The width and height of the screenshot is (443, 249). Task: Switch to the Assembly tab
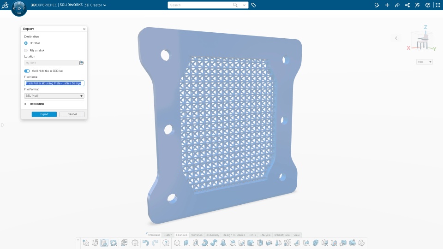(213, 235)
